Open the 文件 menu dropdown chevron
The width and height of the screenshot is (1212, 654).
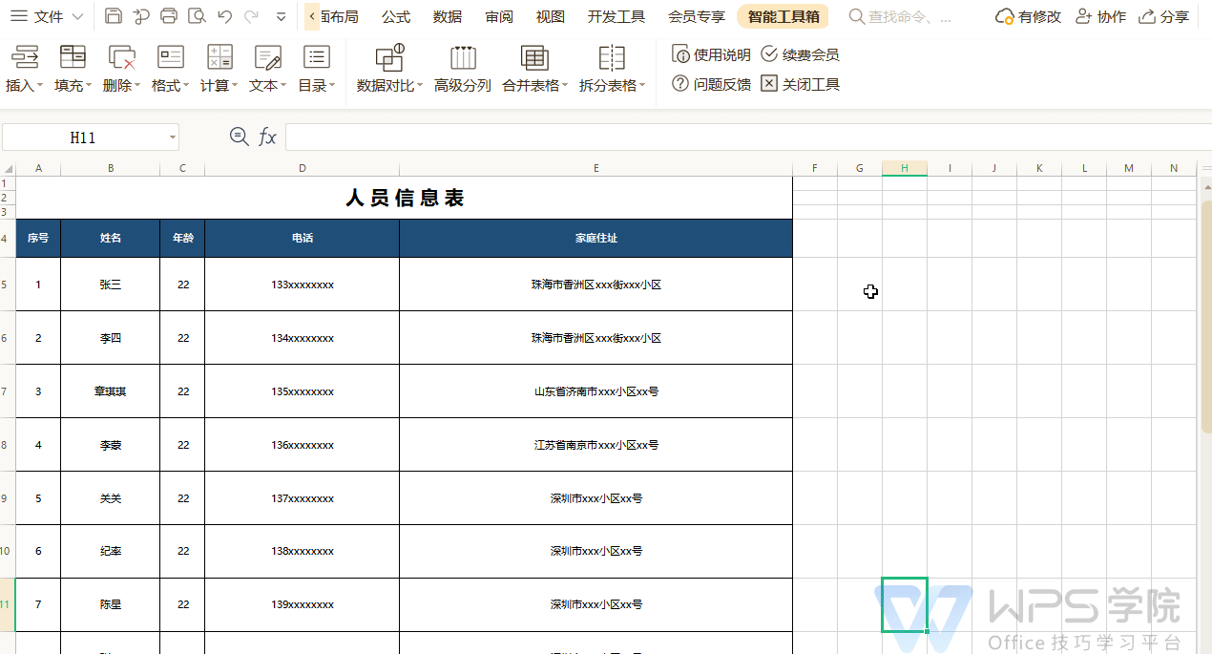pos(77,16)
